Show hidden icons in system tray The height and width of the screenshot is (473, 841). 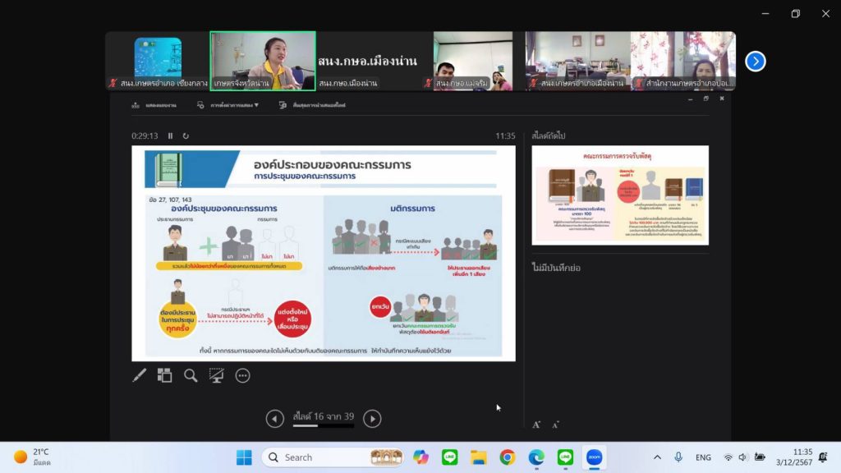[x=657, y=457]
